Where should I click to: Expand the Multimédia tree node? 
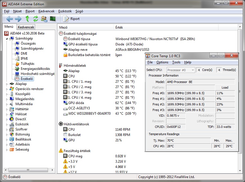(7, 104)
